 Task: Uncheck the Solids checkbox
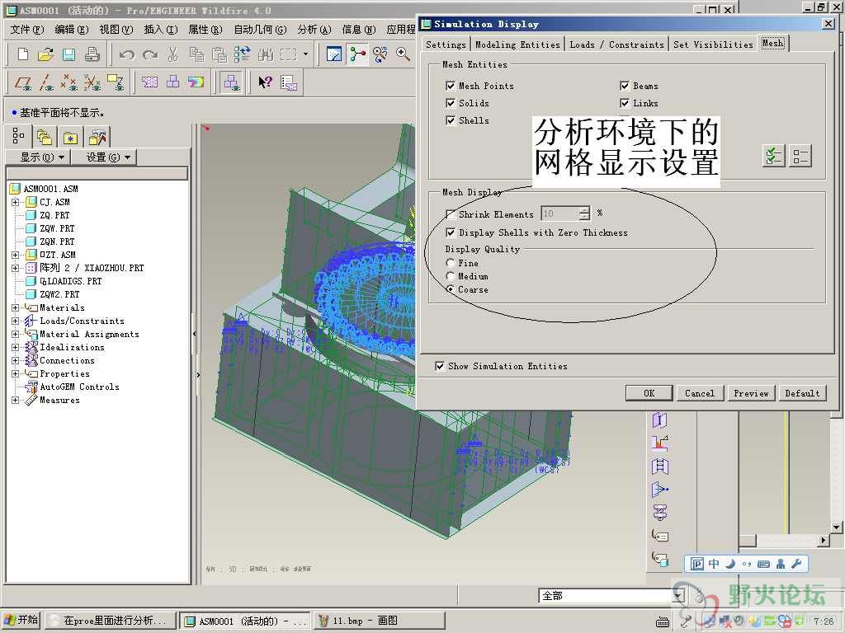[451, 103]
